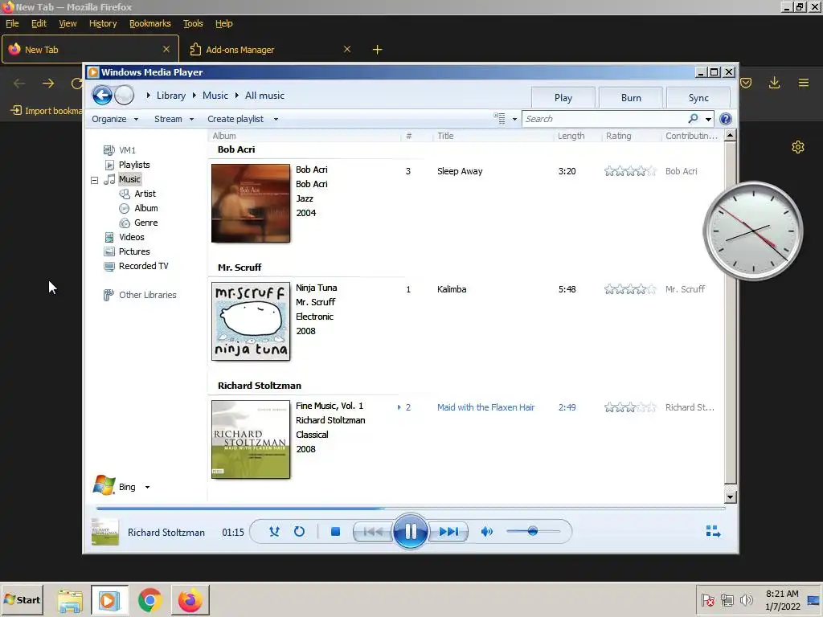Expand Create playlist dropdown arrow
Image resolution: width=823 pixels, height=617 pixels.
coord(276,119)
